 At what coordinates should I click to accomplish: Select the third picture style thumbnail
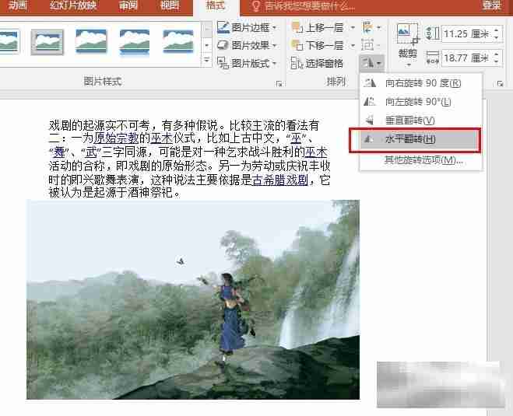point(91,41)
